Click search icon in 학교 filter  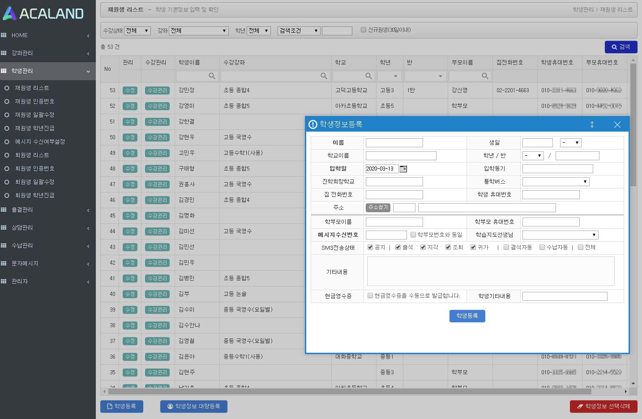(x=369, y=76)
